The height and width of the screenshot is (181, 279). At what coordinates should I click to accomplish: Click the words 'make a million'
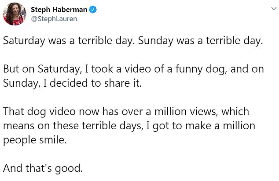[x=220, y=126]
